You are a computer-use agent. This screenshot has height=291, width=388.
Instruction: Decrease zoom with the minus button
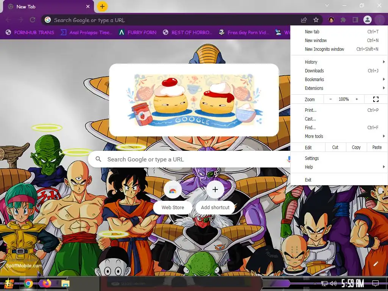point(330,99)
